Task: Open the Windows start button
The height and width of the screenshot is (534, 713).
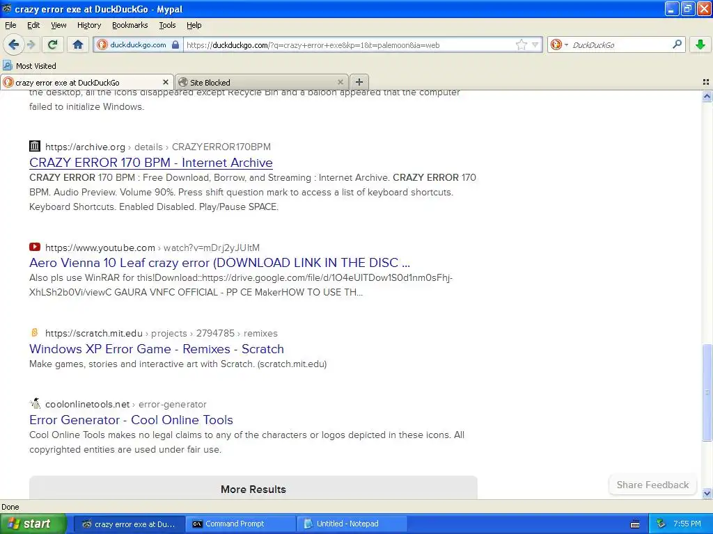Action: 33,524
